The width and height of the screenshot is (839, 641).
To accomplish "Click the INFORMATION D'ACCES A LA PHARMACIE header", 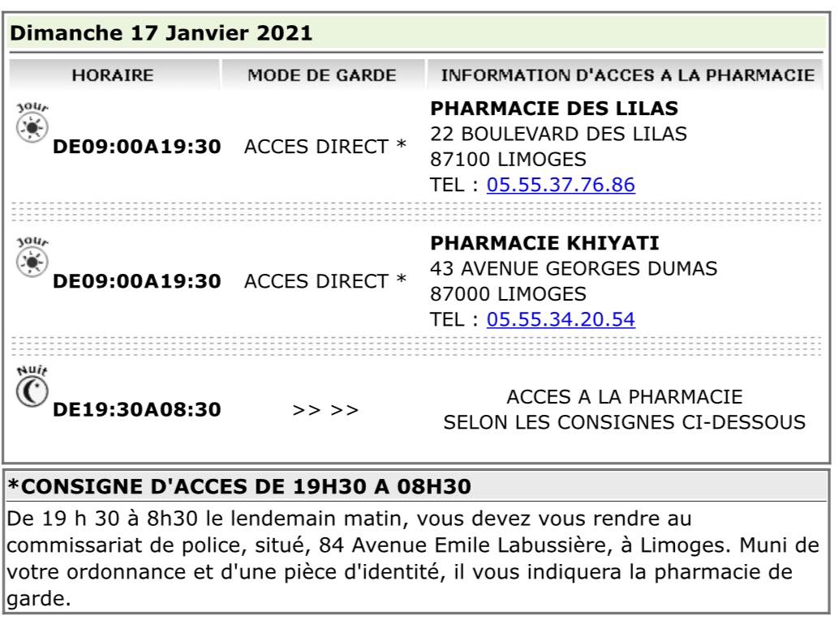I will (x=627, y=75).
